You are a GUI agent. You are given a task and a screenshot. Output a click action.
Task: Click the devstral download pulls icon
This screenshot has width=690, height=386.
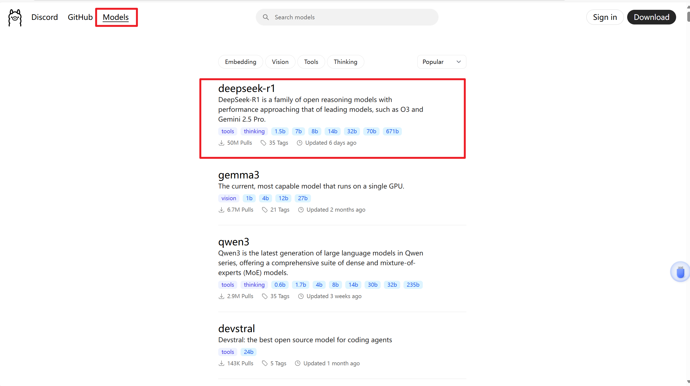coord(221,363)
